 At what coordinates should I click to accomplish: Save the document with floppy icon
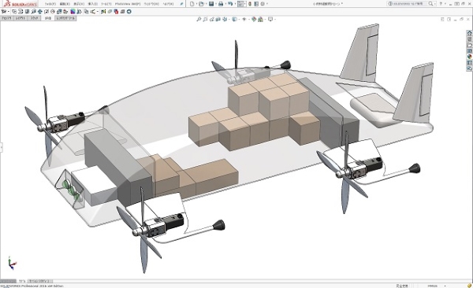(211, 4)
